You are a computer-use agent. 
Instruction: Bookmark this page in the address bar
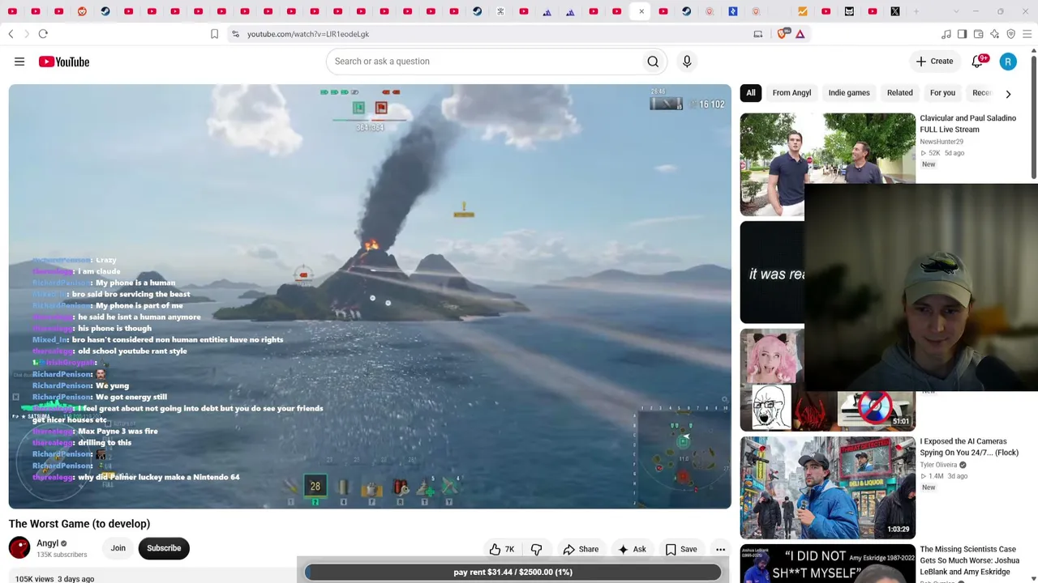pos(214,34)
